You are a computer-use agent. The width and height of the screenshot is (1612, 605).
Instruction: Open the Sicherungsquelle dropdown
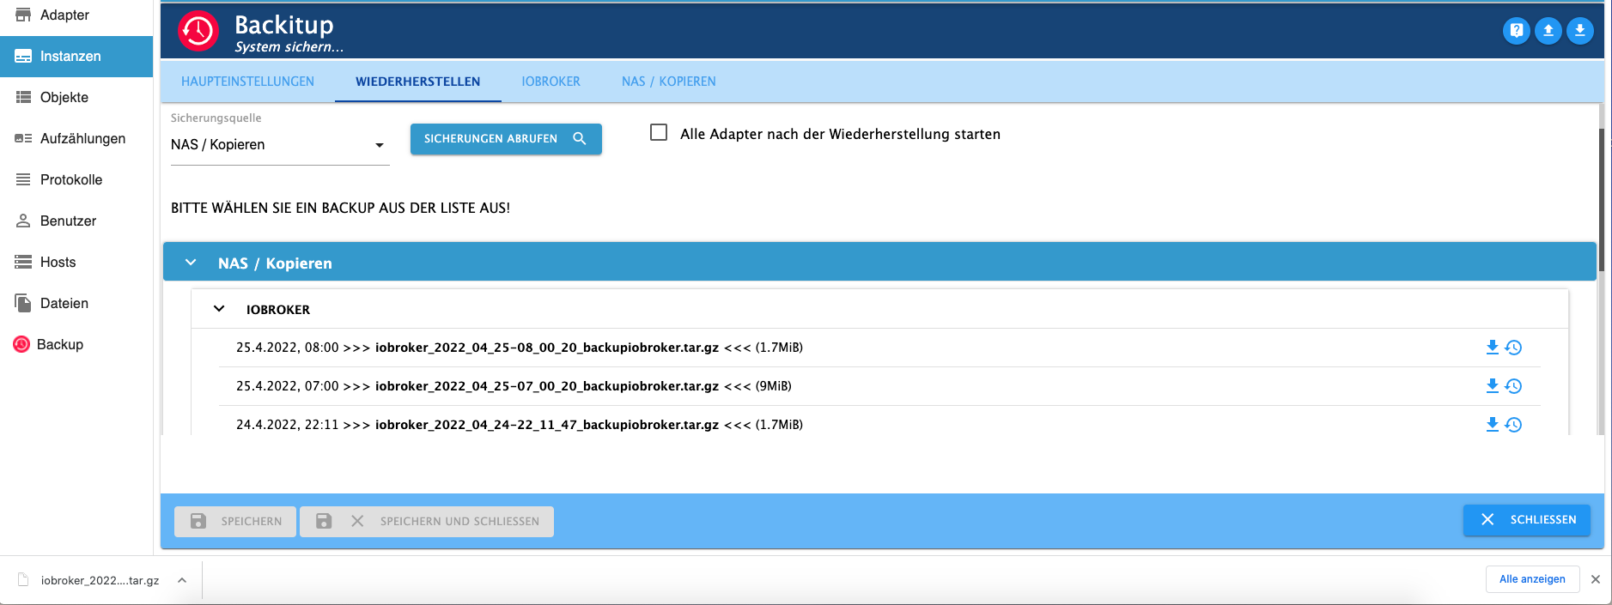click(280, 145)
